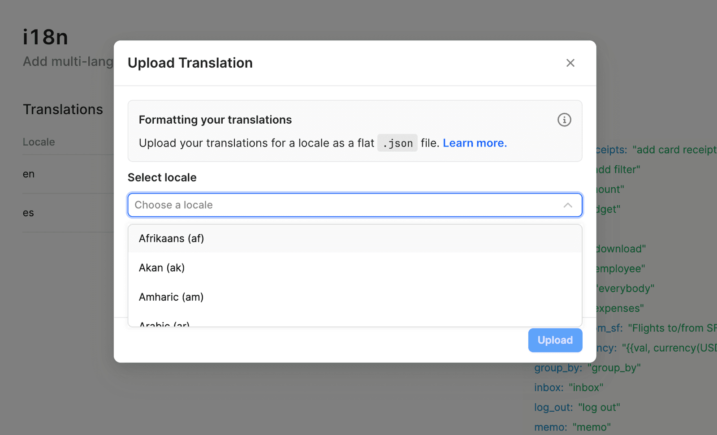Click the Upload Translation dialog title
The image size is (717, 435).
click(190, 63)
